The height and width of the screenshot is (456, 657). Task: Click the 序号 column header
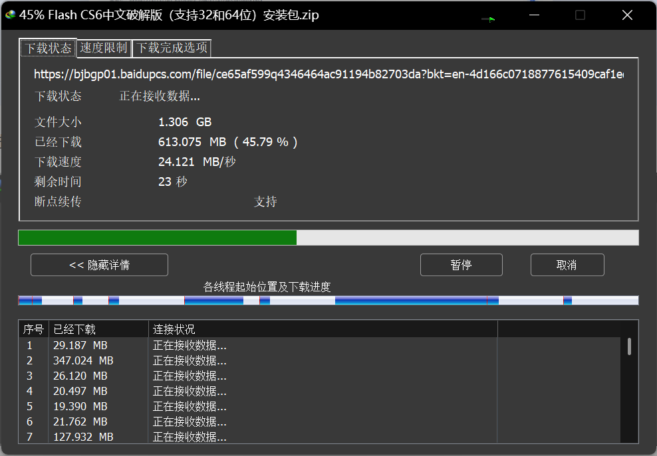point(34,329)
